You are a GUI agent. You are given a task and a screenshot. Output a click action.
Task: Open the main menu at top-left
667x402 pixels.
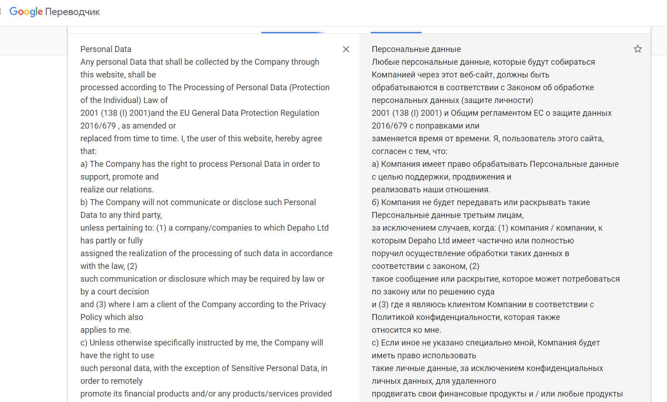click(x=1, y=12)
